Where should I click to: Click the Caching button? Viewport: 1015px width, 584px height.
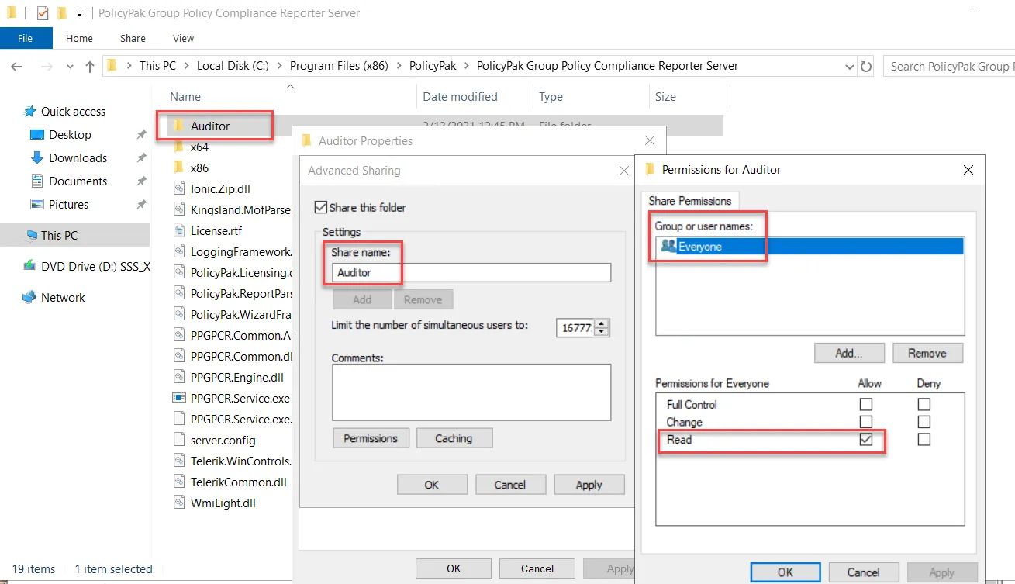pyautogui.click(x=454, y=438)
